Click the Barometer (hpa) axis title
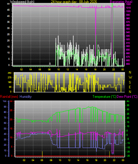This screenshot has width=138, height=164. click(x=121, y=2)
